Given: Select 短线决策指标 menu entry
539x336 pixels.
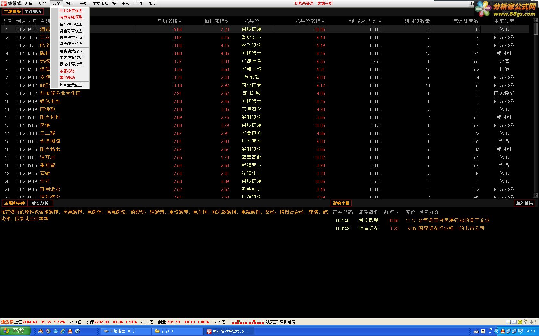Looking at the screenshot, I should pyautogui.click(x=70, y=51).
